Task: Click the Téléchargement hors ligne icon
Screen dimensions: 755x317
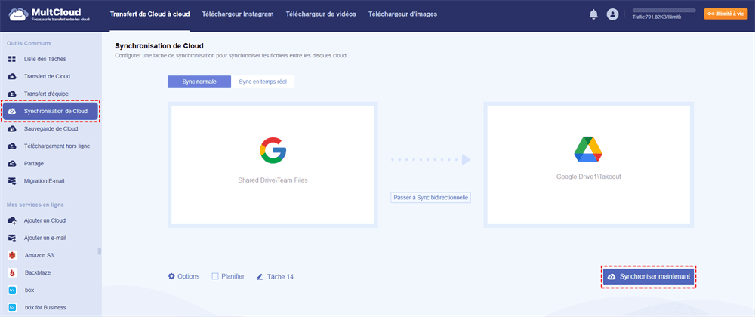Action: (13, 146)
